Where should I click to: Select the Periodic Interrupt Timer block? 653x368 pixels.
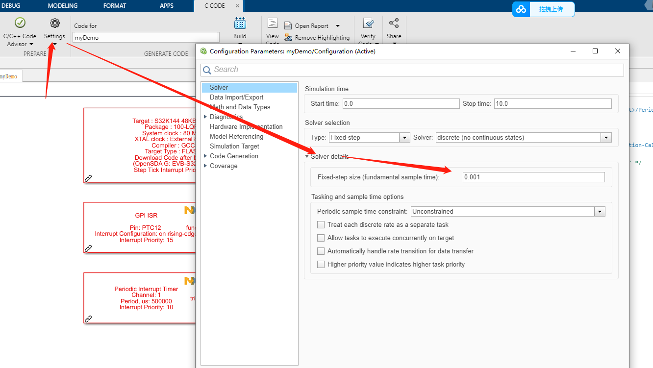tap(140, 298)
